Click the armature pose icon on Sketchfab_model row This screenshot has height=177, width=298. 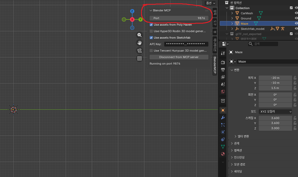coord(283,29)
